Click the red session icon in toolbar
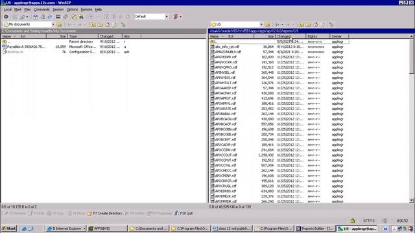Viewport: 415px width, 233px height. (x=175, y=16)
